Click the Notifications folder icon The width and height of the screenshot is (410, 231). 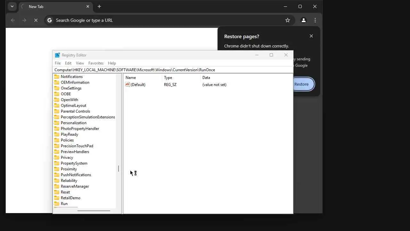(57, 77)
